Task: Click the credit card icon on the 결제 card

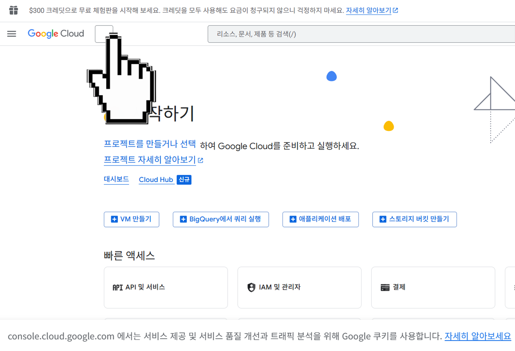Action: 385,287
